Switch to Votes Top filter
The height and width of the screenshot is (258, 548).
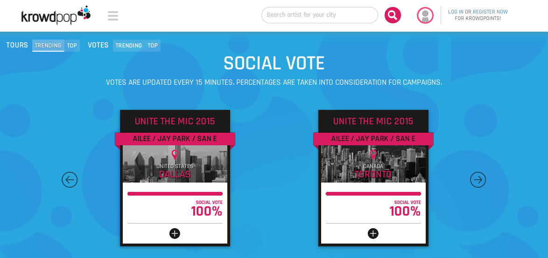click(153, 46)
